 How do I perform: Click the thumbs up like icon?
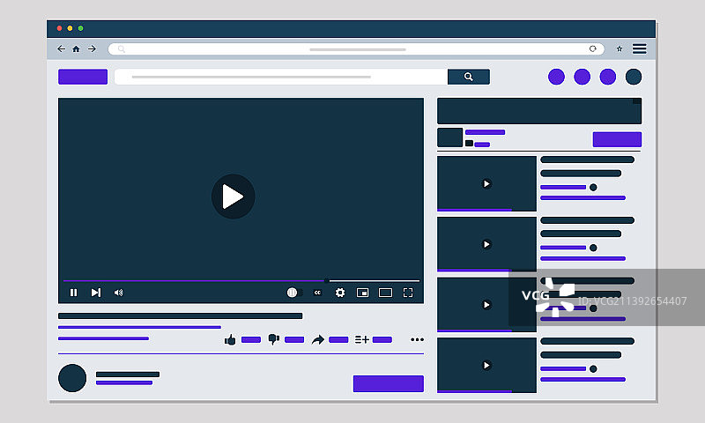[230, 339]
